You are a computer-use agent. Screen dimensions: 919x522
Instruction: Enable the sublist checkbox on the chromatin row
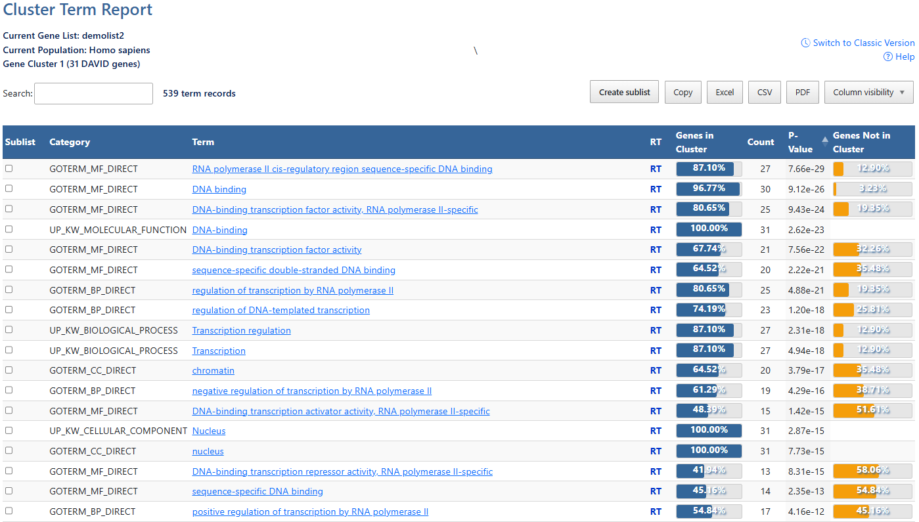pyautogui.click(x=8, y=369)
